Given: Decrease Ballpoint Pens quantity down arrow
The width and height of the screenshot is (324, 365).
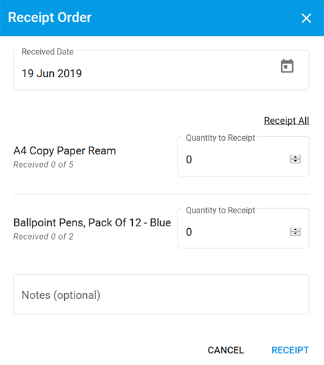Looking at the screenshot, I should click(295, 233).
